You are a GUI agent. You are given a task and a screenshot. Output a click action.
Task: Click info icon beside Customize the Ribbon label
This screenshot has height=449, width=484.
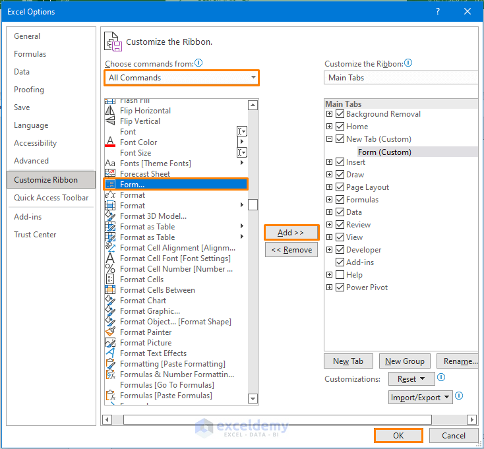point(408,63)
